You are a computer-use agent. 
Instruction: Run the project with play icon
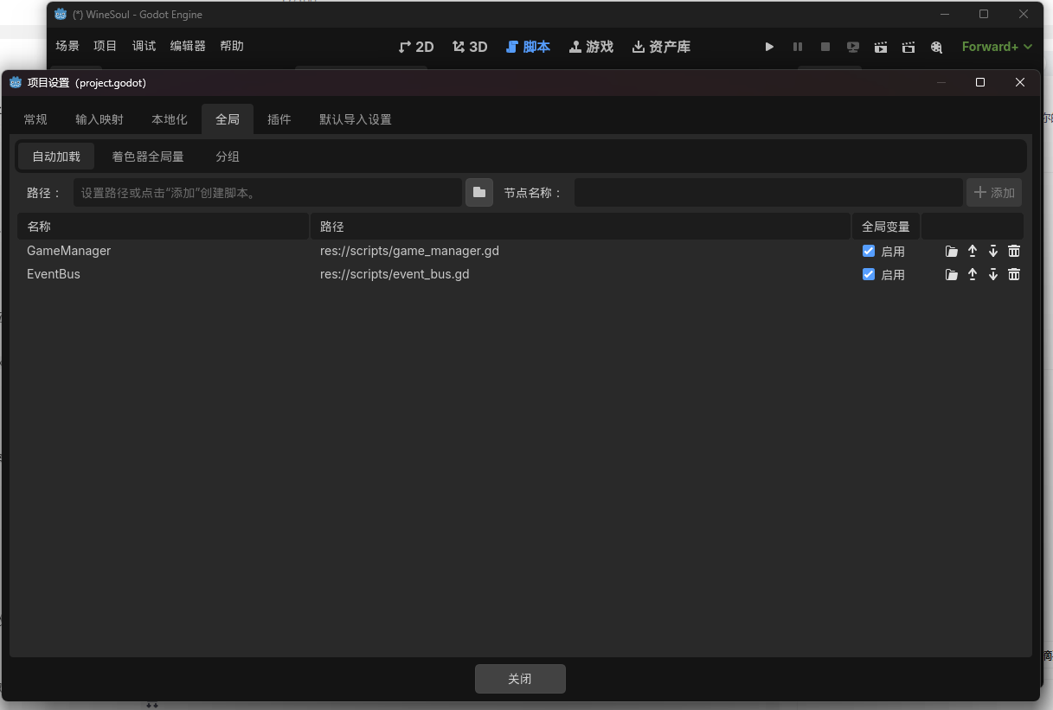coord(769,47)
